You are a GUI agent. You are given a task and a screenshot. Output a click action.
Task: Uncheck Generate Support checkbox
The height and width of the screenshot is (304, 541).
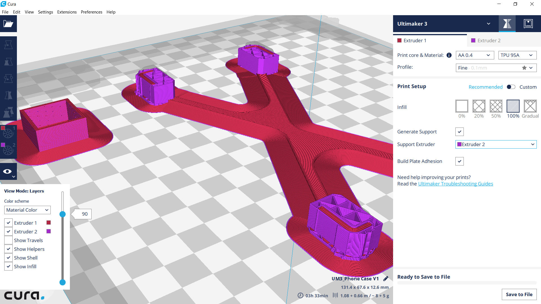(460, 132)
